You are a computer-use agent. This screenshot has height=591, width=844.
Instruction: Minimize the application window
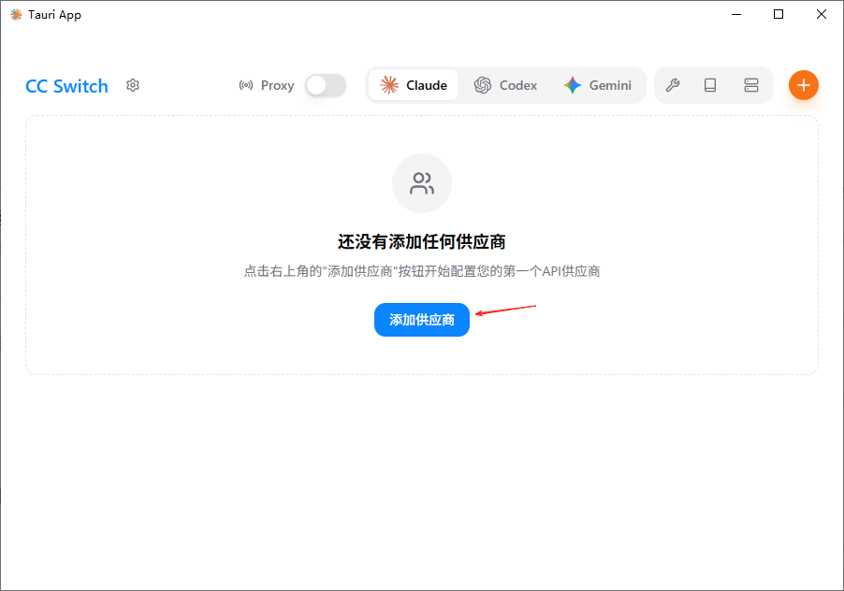coord(735,14)
